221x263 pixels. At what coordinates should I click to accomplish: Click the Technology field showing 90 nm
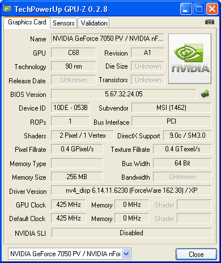74,66
